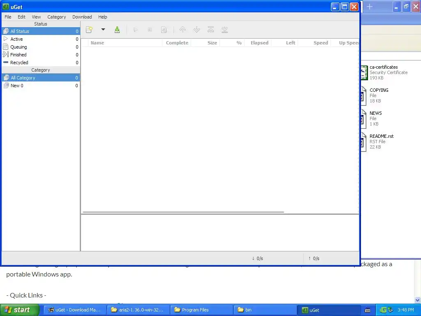Click the 3:48 PM clock in the system tray
Image resolution: width=421 pixels, height=316 pixels.
pyautogui.click(x=406, y=310)
